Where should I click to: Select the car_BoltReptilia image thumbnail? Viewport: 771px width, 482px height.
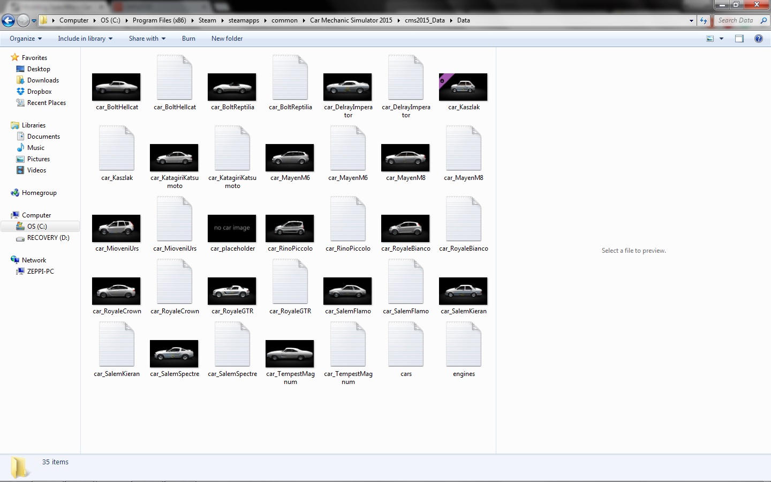[x=232, y=87]
